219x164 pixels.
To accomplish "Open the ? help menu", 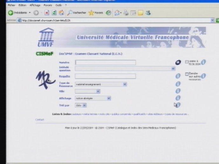I will 66,5.
